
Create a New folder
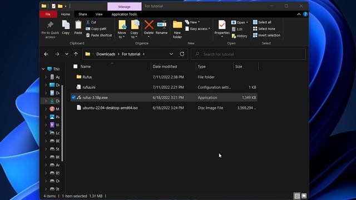click(x=177, y=29)
